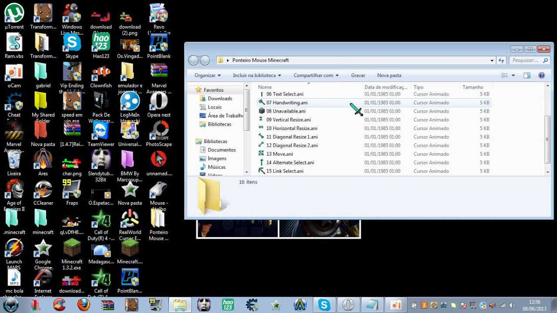Click Gravar in Explorer toolbar
This screenshot has height=313, width=557.
pyautogui.click(x=358, y=75)
